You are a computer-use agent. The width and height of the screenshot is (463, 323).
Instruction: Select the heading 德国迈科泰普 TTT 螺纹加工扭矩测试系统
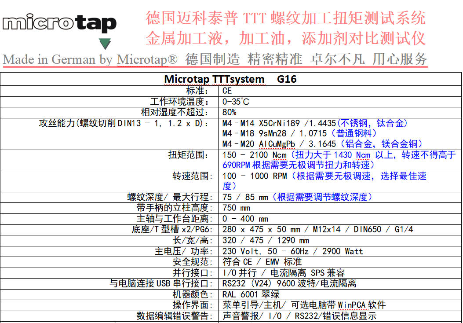(x=285, y=18)
